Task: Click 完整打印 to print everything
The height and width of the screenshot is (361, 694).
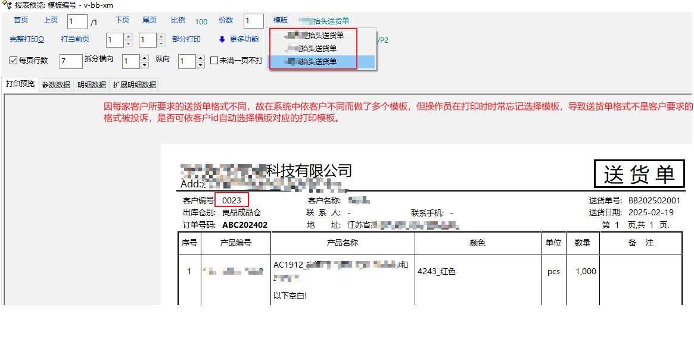Action: pyautogui.click(x=27, y=40)
